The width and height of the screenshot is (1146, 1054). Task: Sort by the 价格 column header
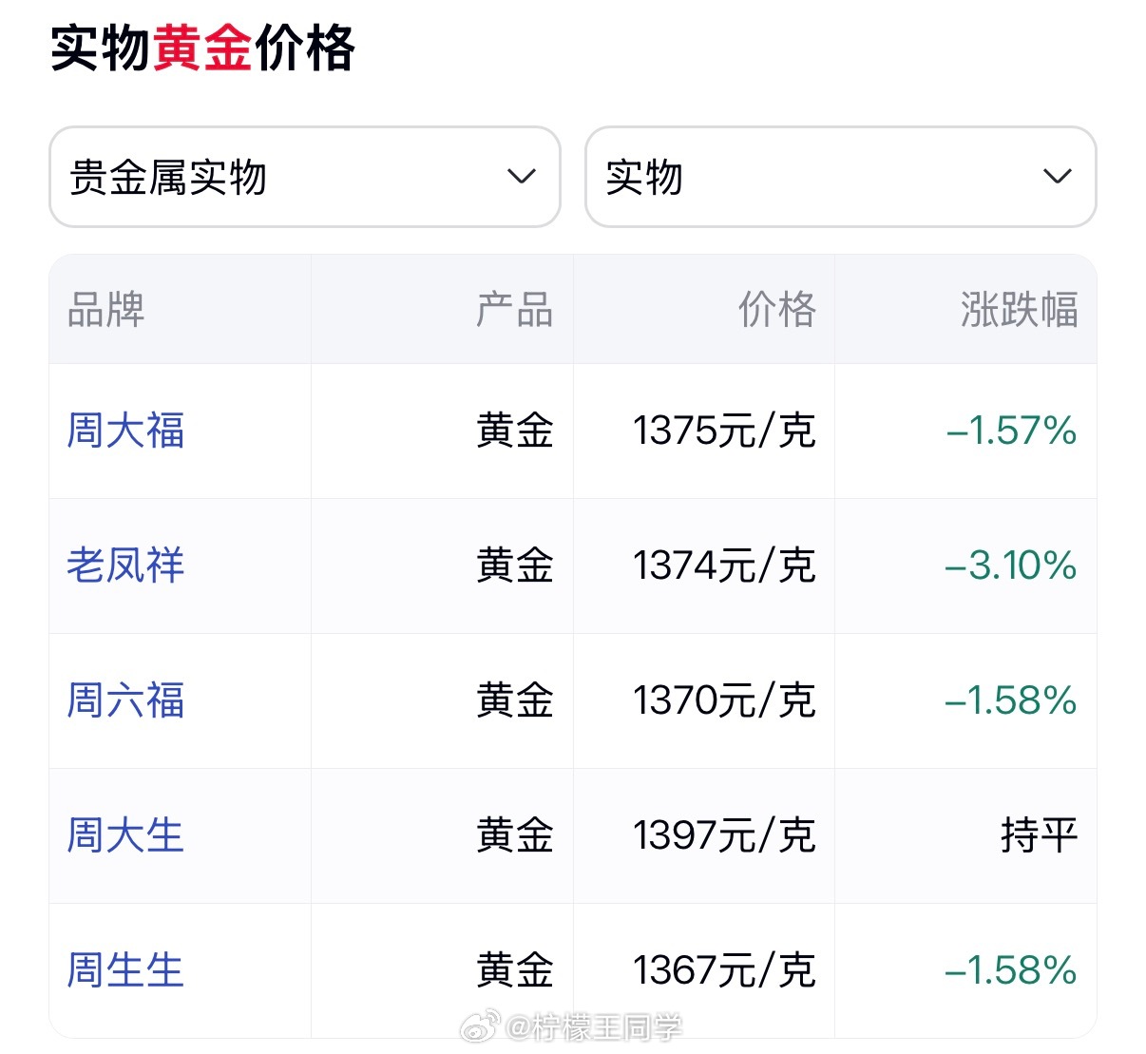click(775, 311)
